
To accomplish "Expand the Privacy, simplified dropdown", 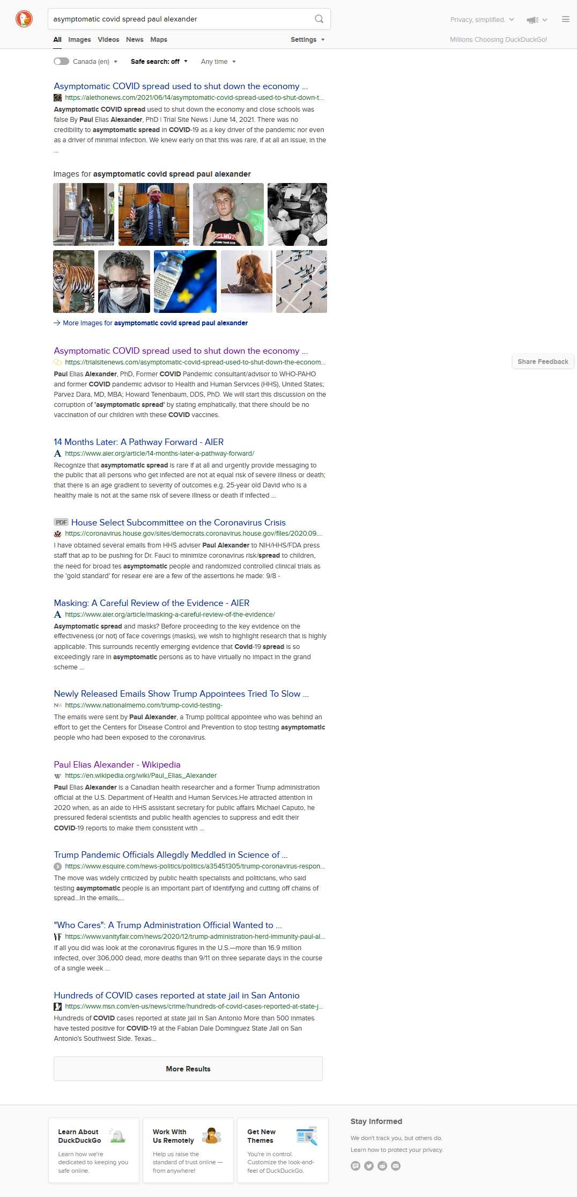I will [482, 20].
